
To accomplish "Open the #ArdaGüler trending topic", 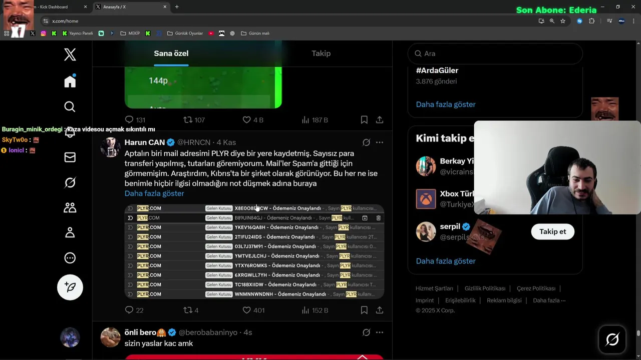I will (x=437, y=70).
